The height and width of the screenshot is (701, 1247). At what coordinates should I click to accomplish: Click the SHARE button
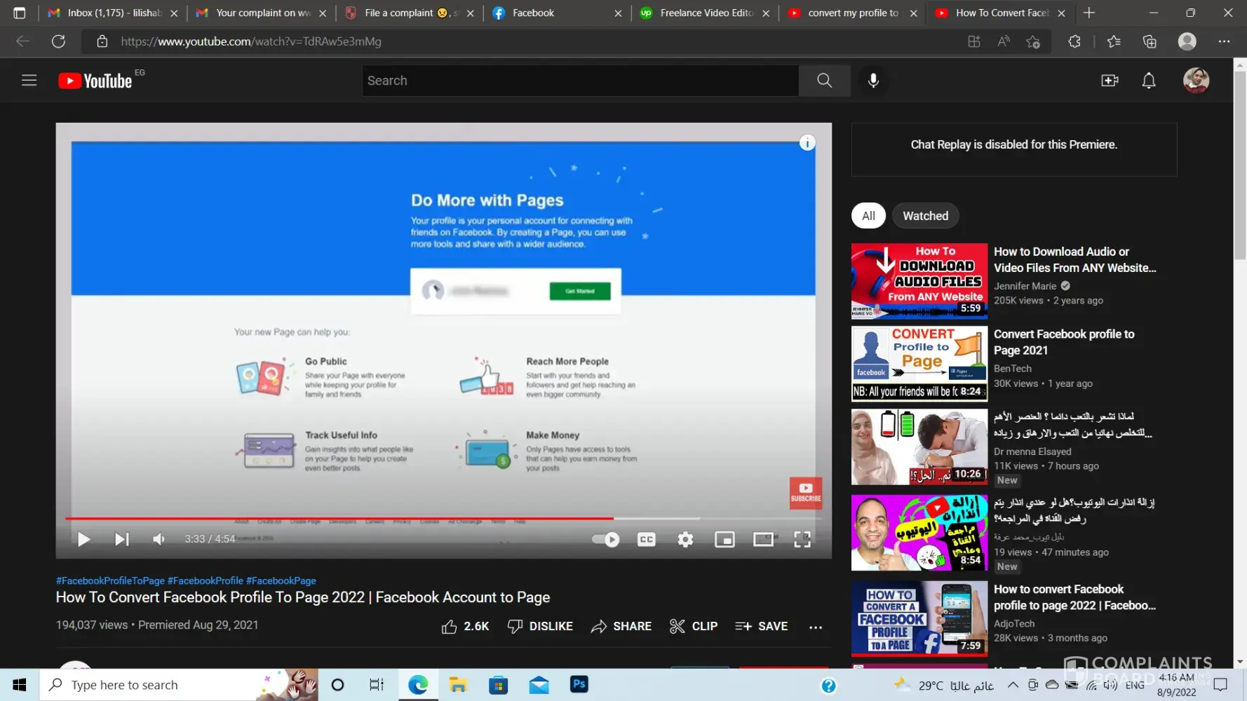(621, 627)
